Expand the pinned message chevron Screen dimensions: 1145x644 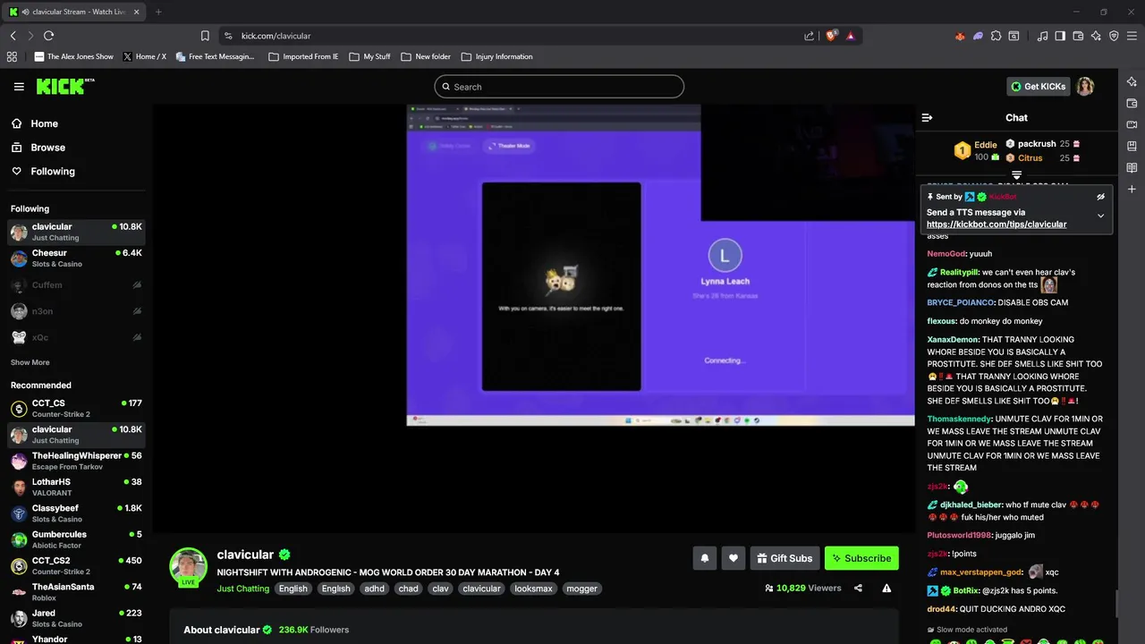(1100, 216)
